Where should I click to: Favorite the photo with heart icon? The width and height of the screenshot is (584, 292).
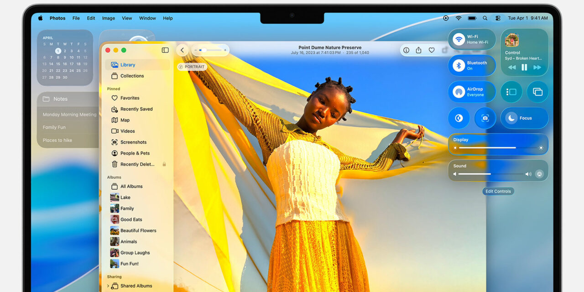[431, 50]
